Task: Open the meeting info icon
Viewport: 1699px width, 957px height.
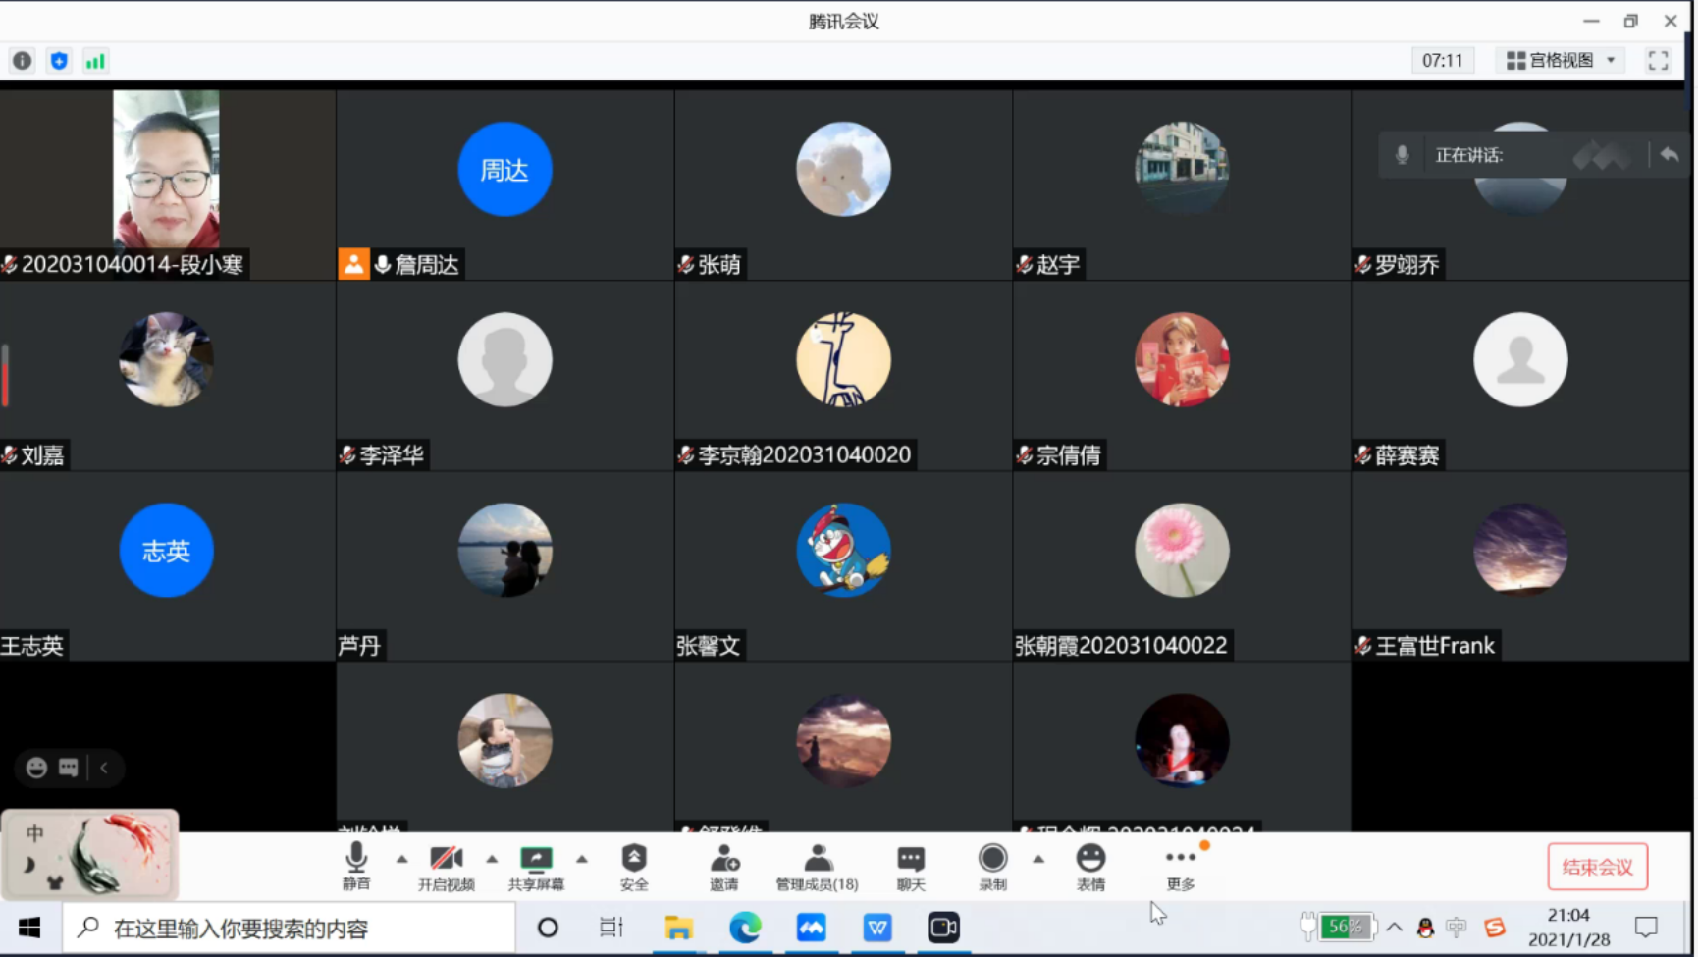Action: click(22, 61)
